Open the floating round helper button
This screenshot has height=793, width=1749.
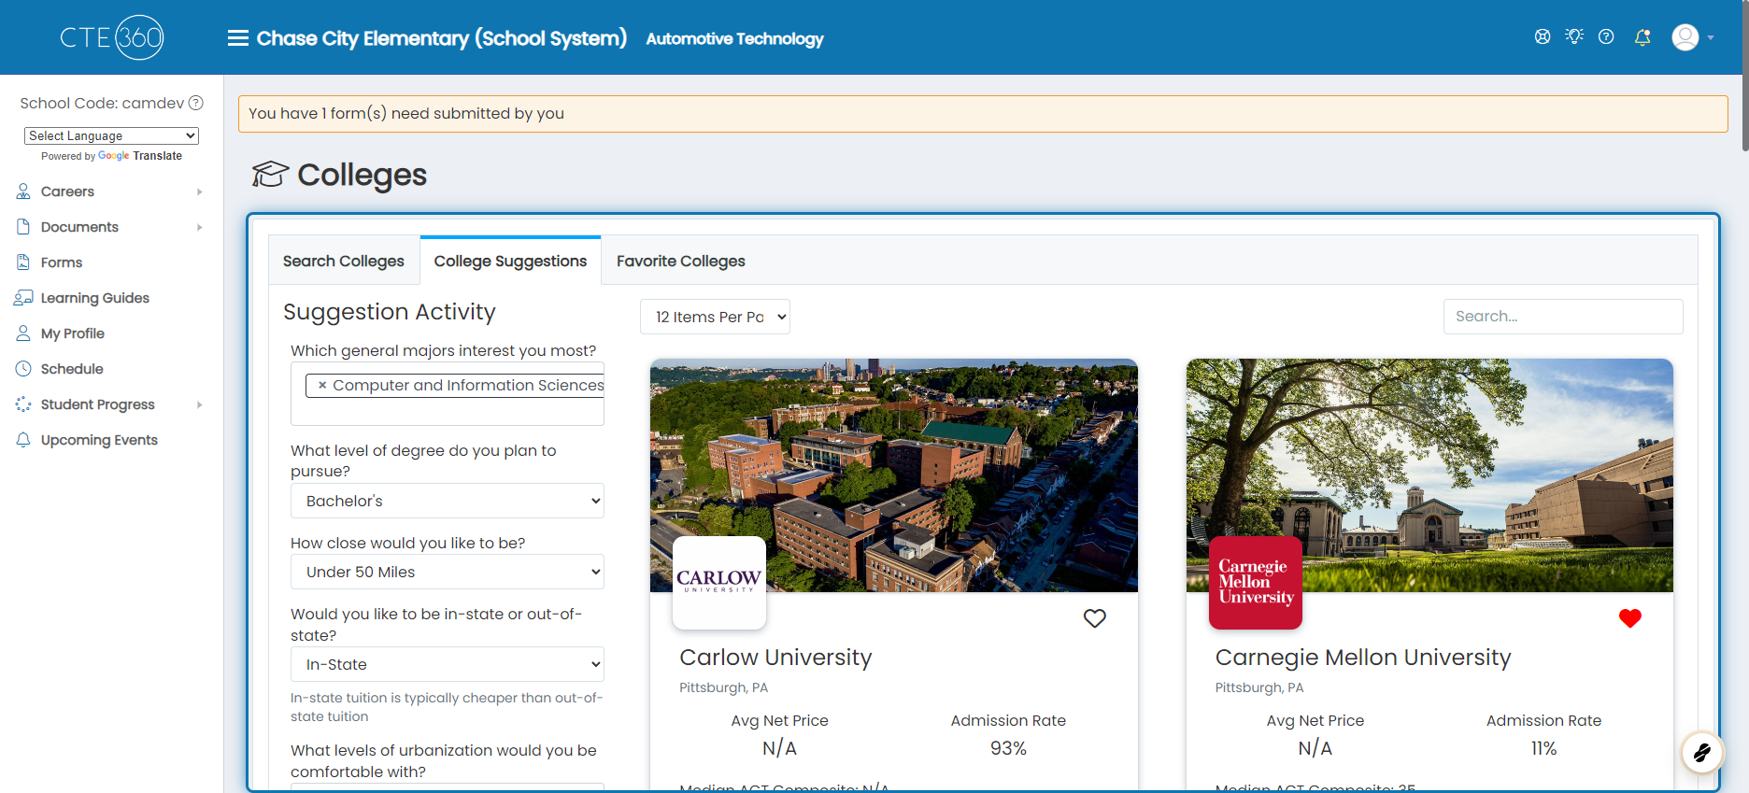1702,752
